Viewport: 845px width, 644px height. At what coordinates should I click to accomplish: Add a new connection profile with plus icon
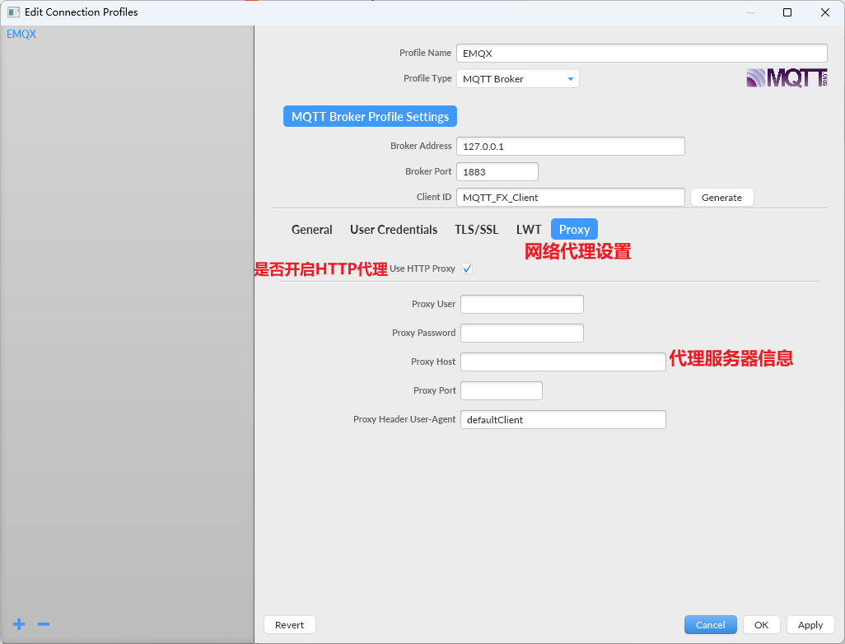point(19,624)
